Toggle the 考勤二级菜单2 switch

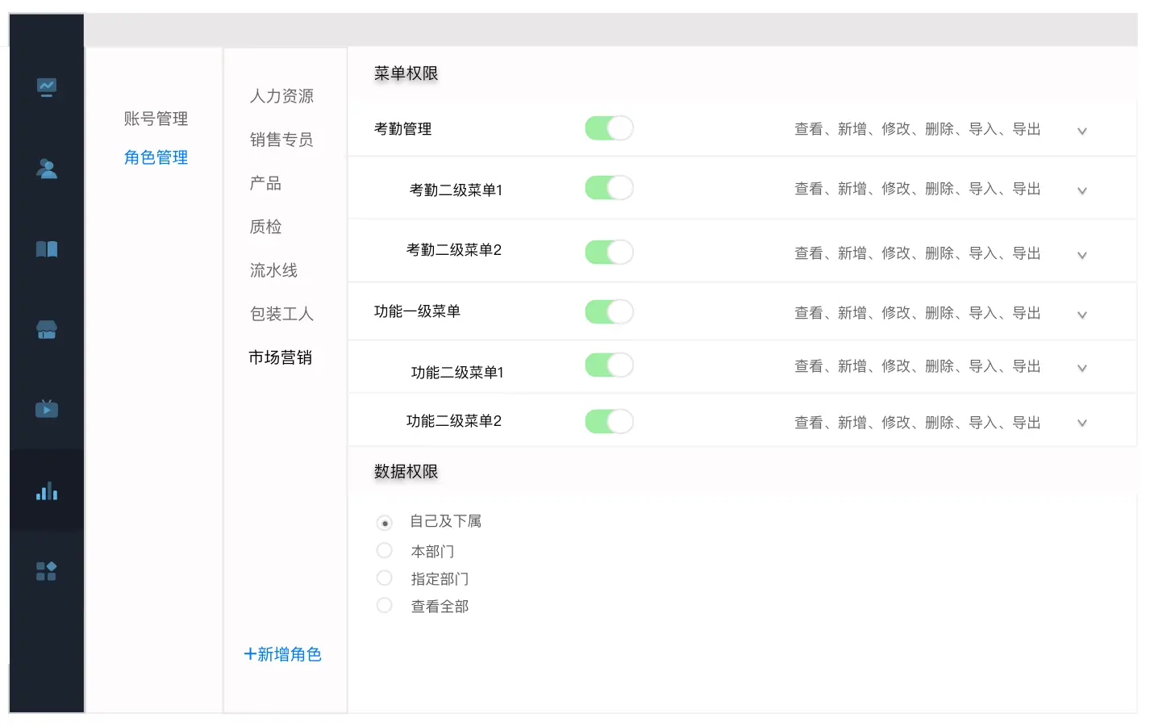point(610,252)
